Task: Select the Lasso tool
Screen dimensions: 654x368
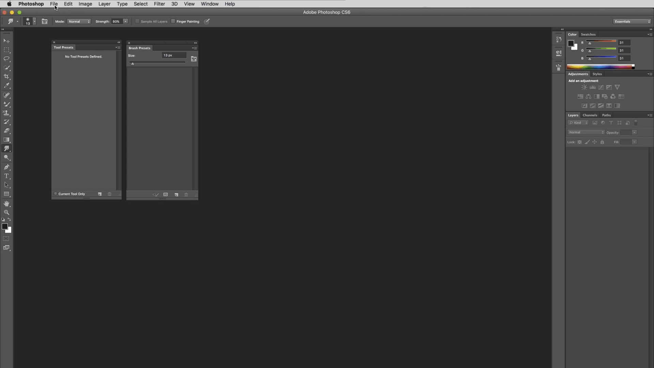Action: pos(6,59)
